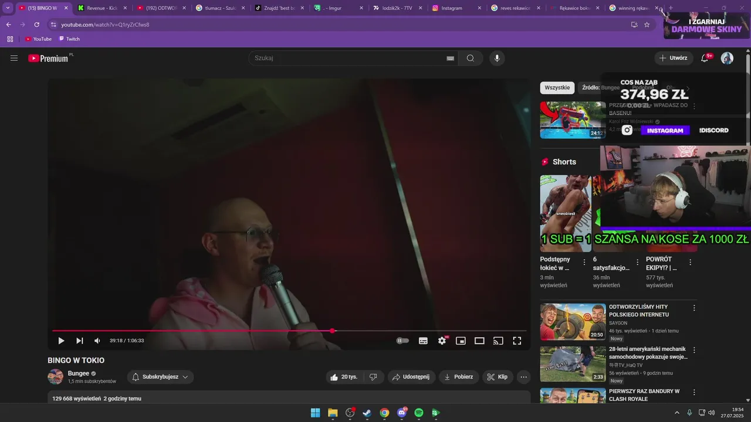Image resolution: width=751 pixels, height=422 pixels.
Task: Skip to the next video
Action: [x=80, y=341]
